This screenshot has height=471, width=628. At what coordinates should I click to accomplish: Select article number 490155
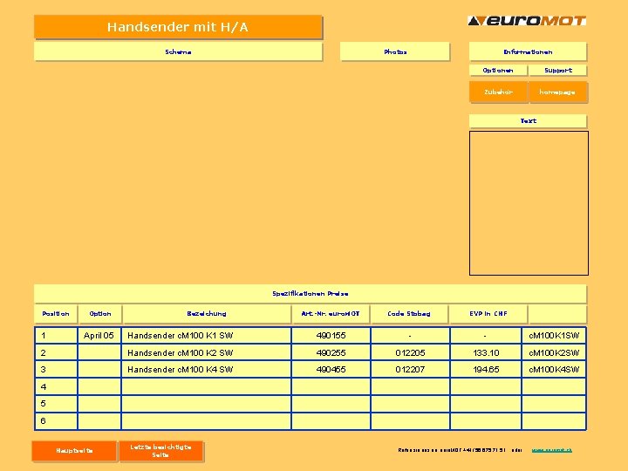(x=331, y=336)
